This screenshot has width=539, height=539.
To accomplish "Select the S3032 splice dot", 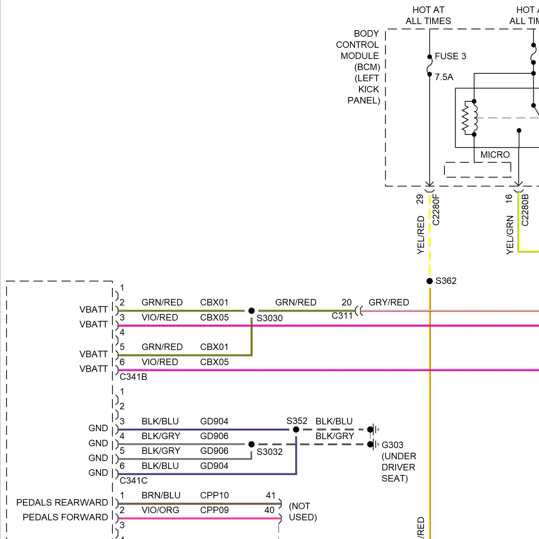I will tap(252, 444).
